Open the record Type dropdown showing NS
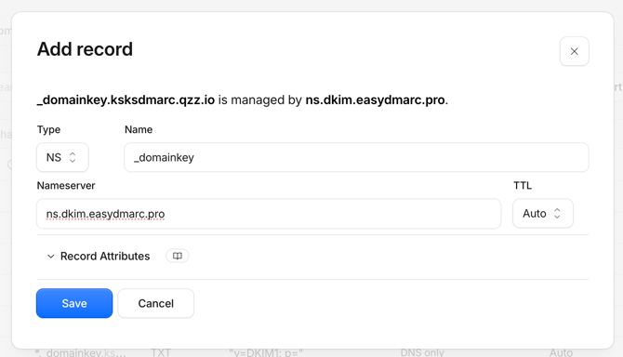The height and width of the screenshot is (357, 623). (62, 157)
